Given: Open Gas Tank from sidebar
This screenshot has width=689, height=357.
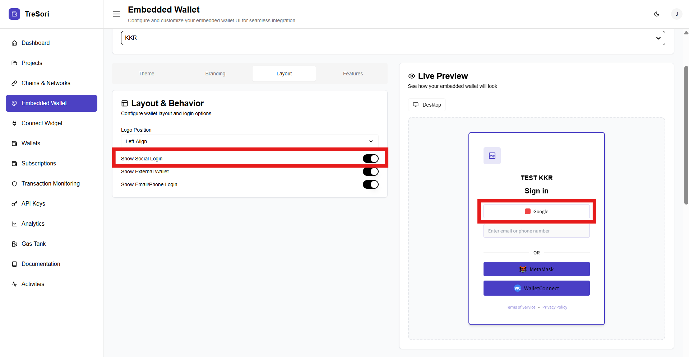Looking at the screenshot, I should click(33, 244).
